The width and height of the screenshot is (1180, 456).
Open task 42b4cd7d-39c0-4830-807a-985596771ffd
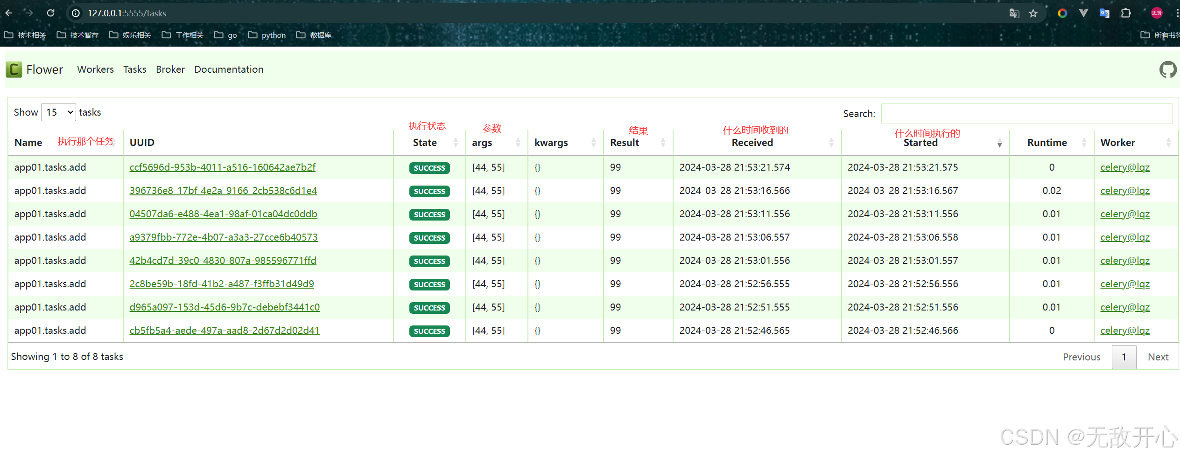click(223, 261)
